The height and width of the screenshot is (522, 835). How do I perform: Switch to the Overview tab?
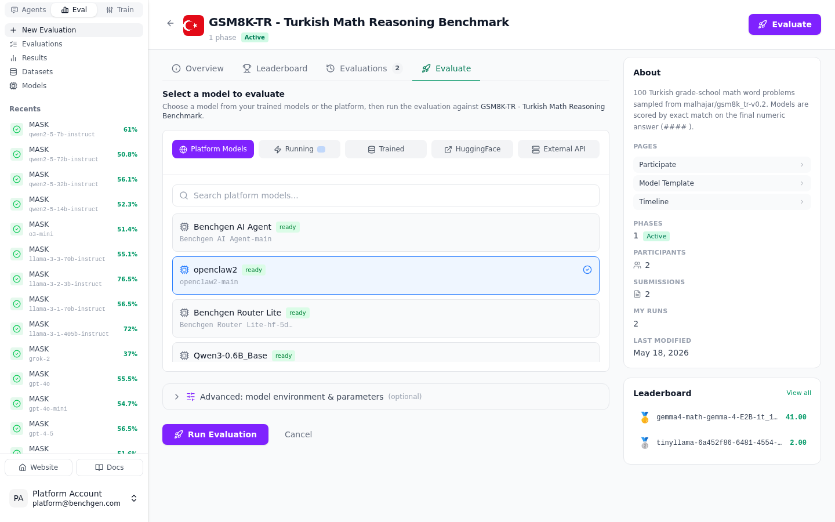pos(198,68)
